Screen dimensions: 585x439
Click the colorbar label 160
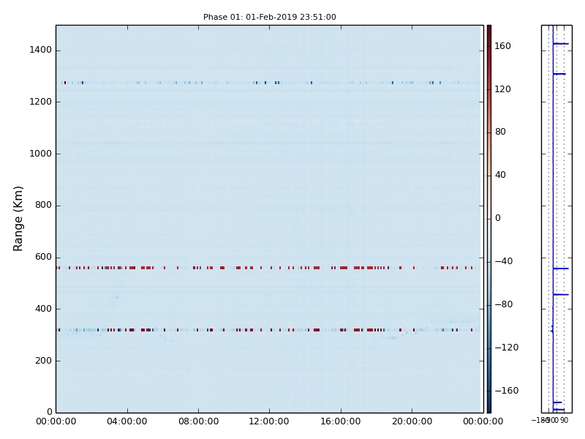(x=502, y=46)
